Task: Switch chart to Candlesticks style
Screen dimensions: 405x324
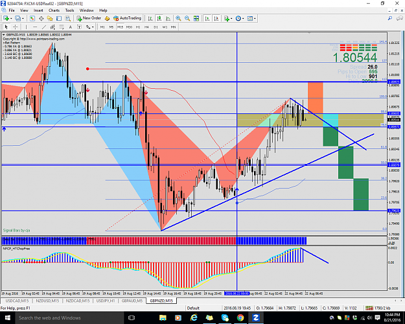Action: (159, 18)
